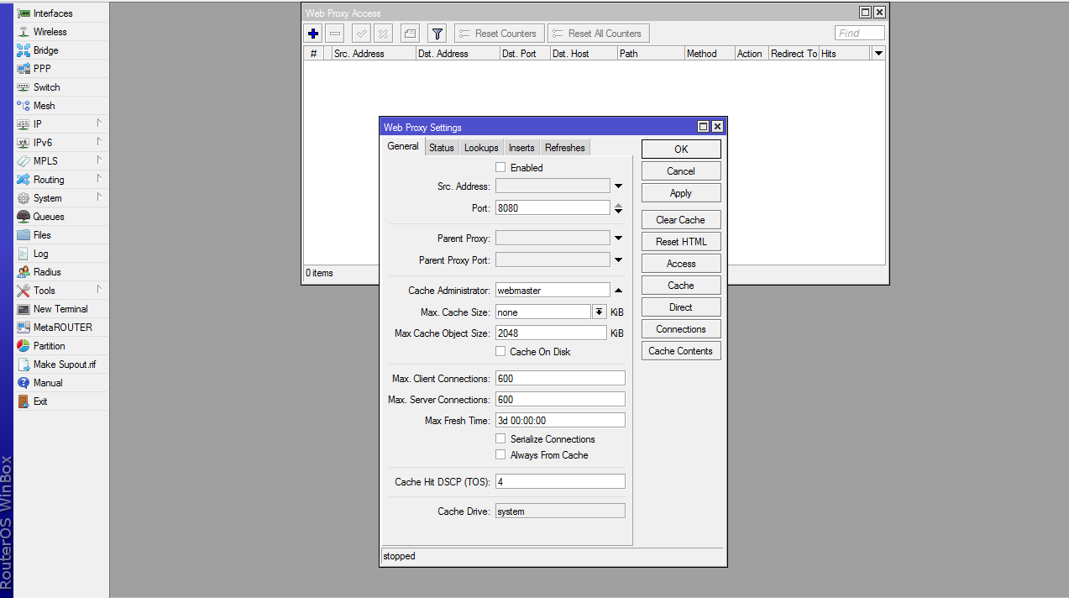Open Files in the sidebar
The image size is (1069, 598).
click(42, 235)
